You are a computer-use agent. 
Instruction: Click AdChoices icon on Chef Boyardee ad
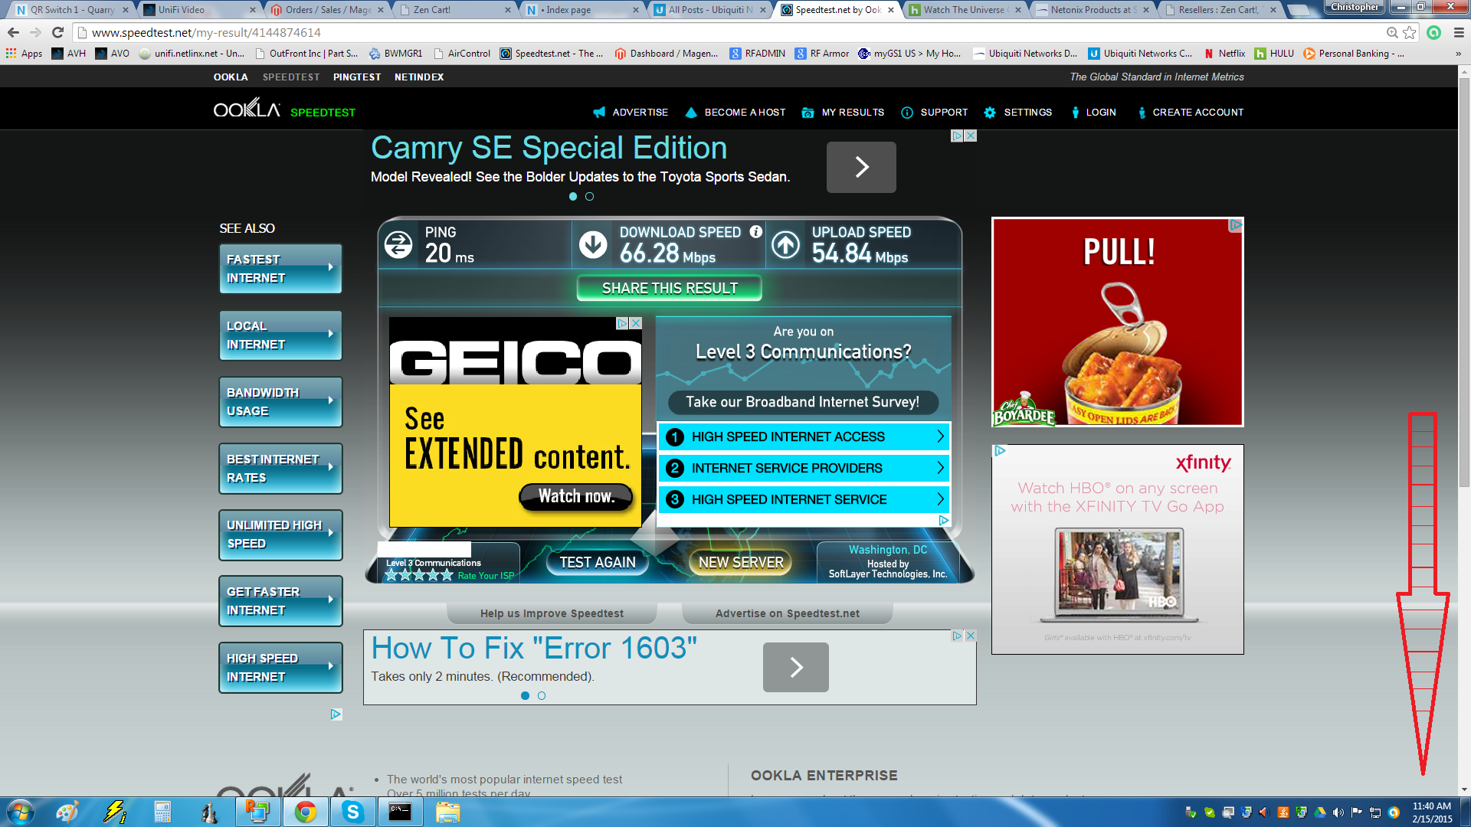point(1236,225)
